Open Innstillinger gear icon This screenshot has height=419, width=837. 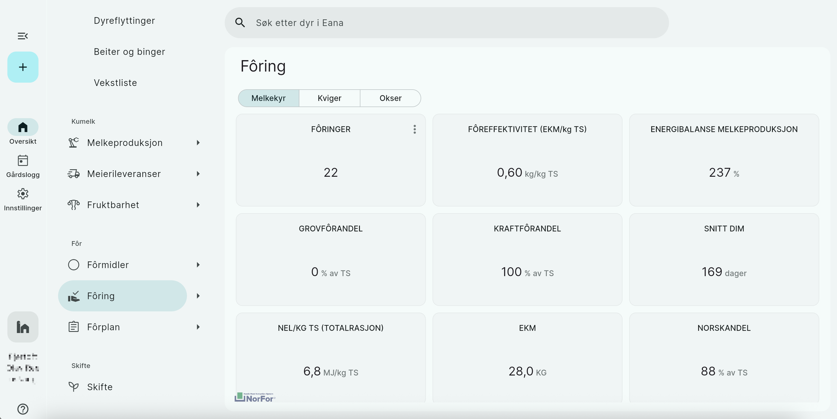(23, 194)
